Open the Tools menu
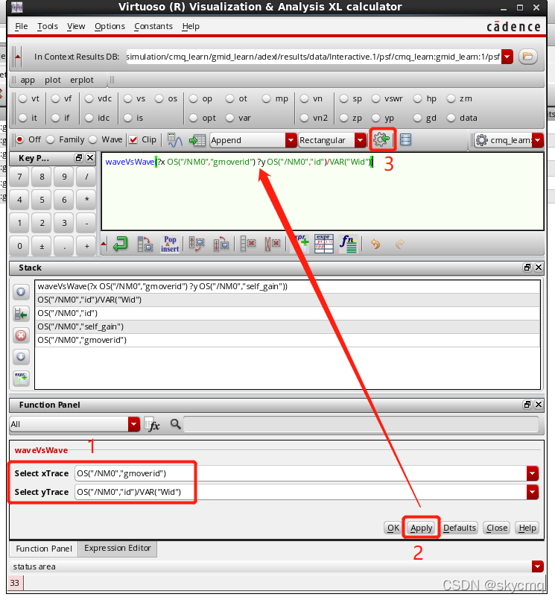The height and width of the screenshot is (600, 555). click(x=48, y=26)
